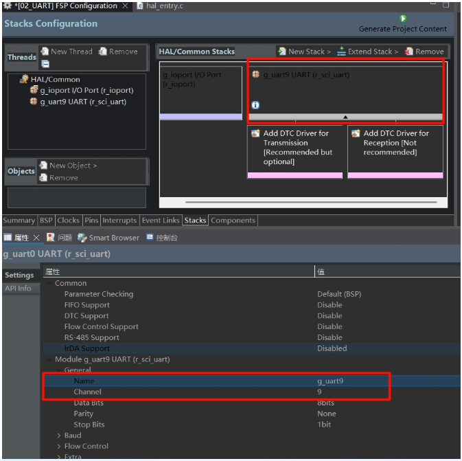Open the Clocks tab
This screenshot has height=461, width=462.
tap(69, 221)
